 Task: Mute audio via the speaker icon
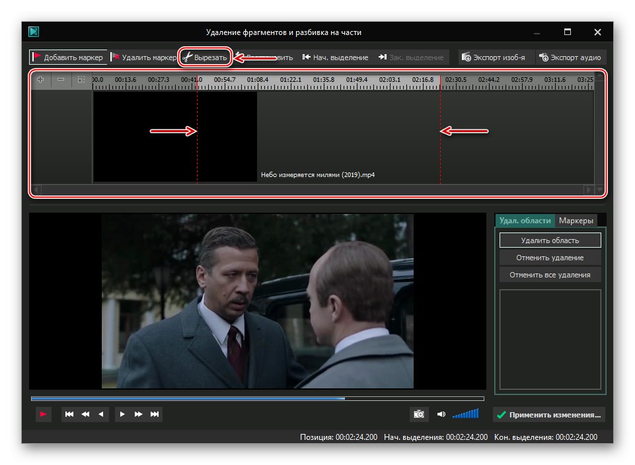click(440, 413)
